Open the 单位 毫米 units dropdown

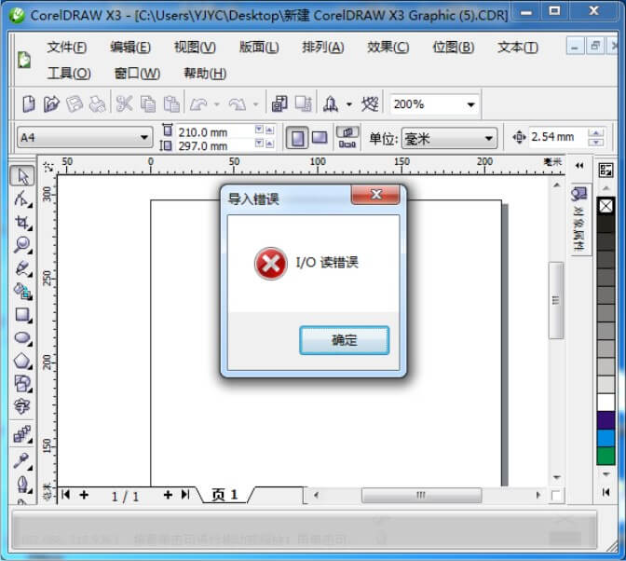tap(489, 139)
